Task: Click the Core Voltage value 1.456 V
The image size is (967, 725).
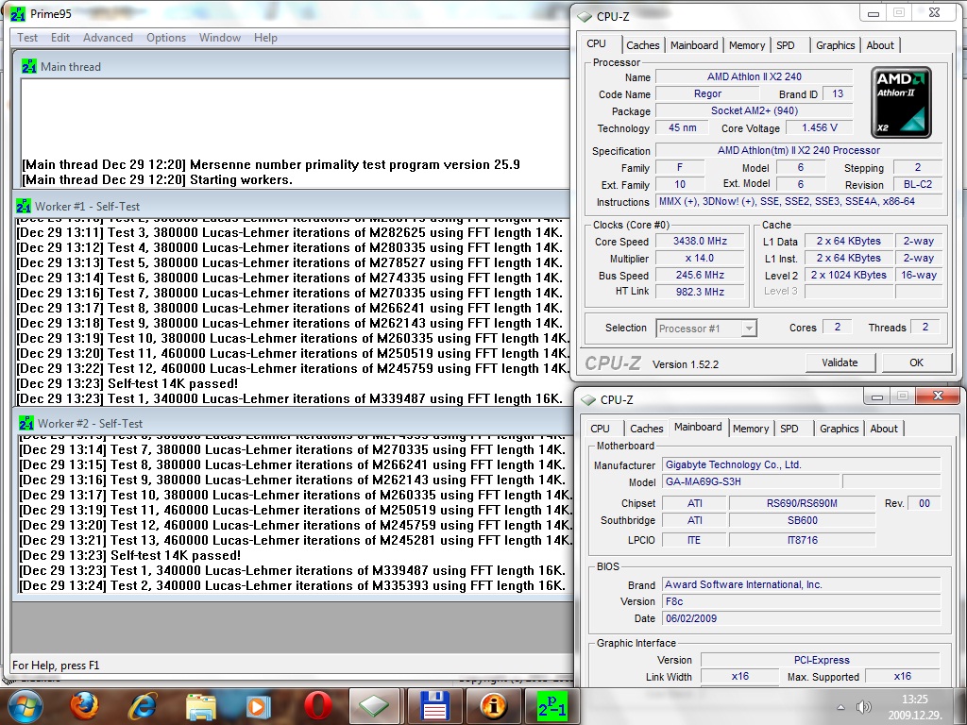Action: click(x=819, y=127)
